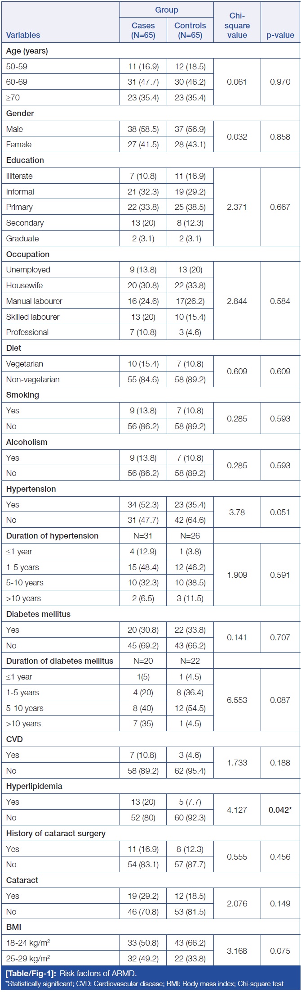Image resolution: width=301 pixels, height=992 pixels.
Task: Select the Skilled labourer row label
Action: pos(33,317)
